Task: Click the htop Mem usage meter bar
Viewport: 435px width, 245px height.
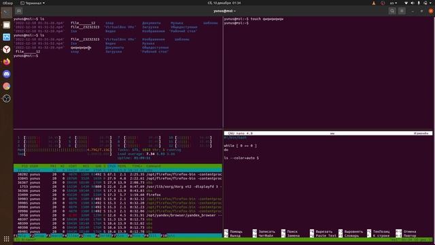Action: pos(65,150)
